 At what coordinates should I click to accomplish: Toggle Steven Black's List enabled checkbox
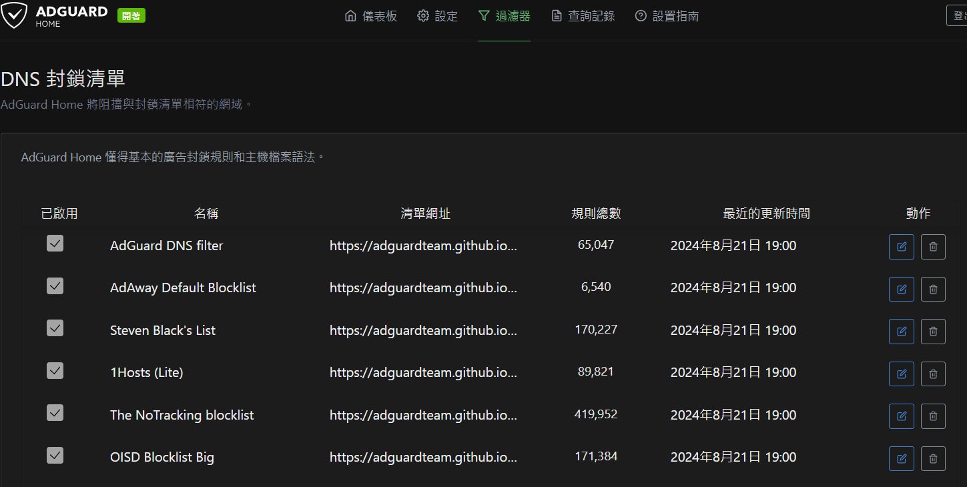(x=55, y=328)
